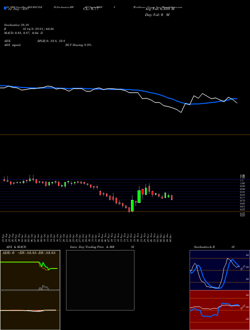
Task: Click the 'Avg Vol: 6.333 M' text
Action: pyautogui.click(x=159, y=9)
